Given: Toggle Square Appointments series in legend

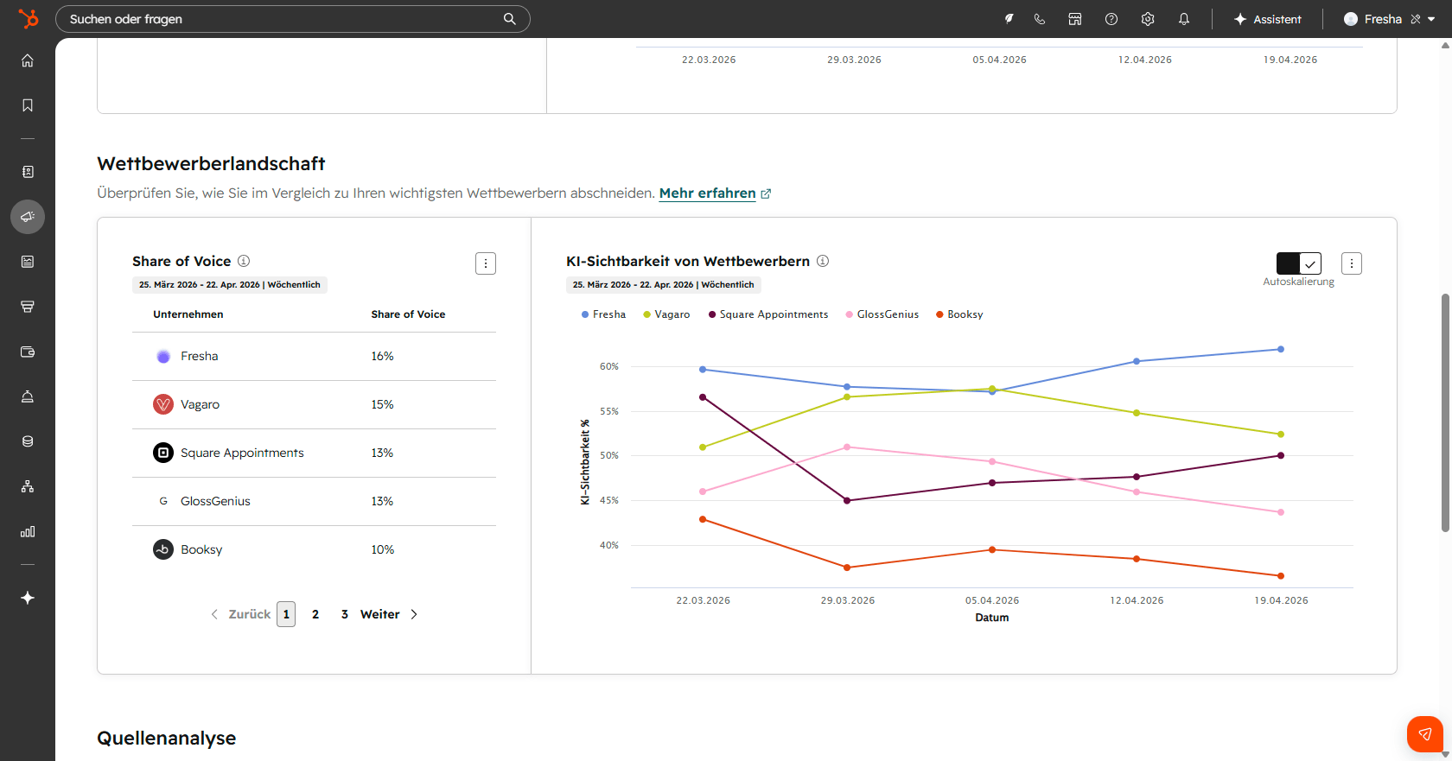Looking at the screenshot, I should (768, 314).
